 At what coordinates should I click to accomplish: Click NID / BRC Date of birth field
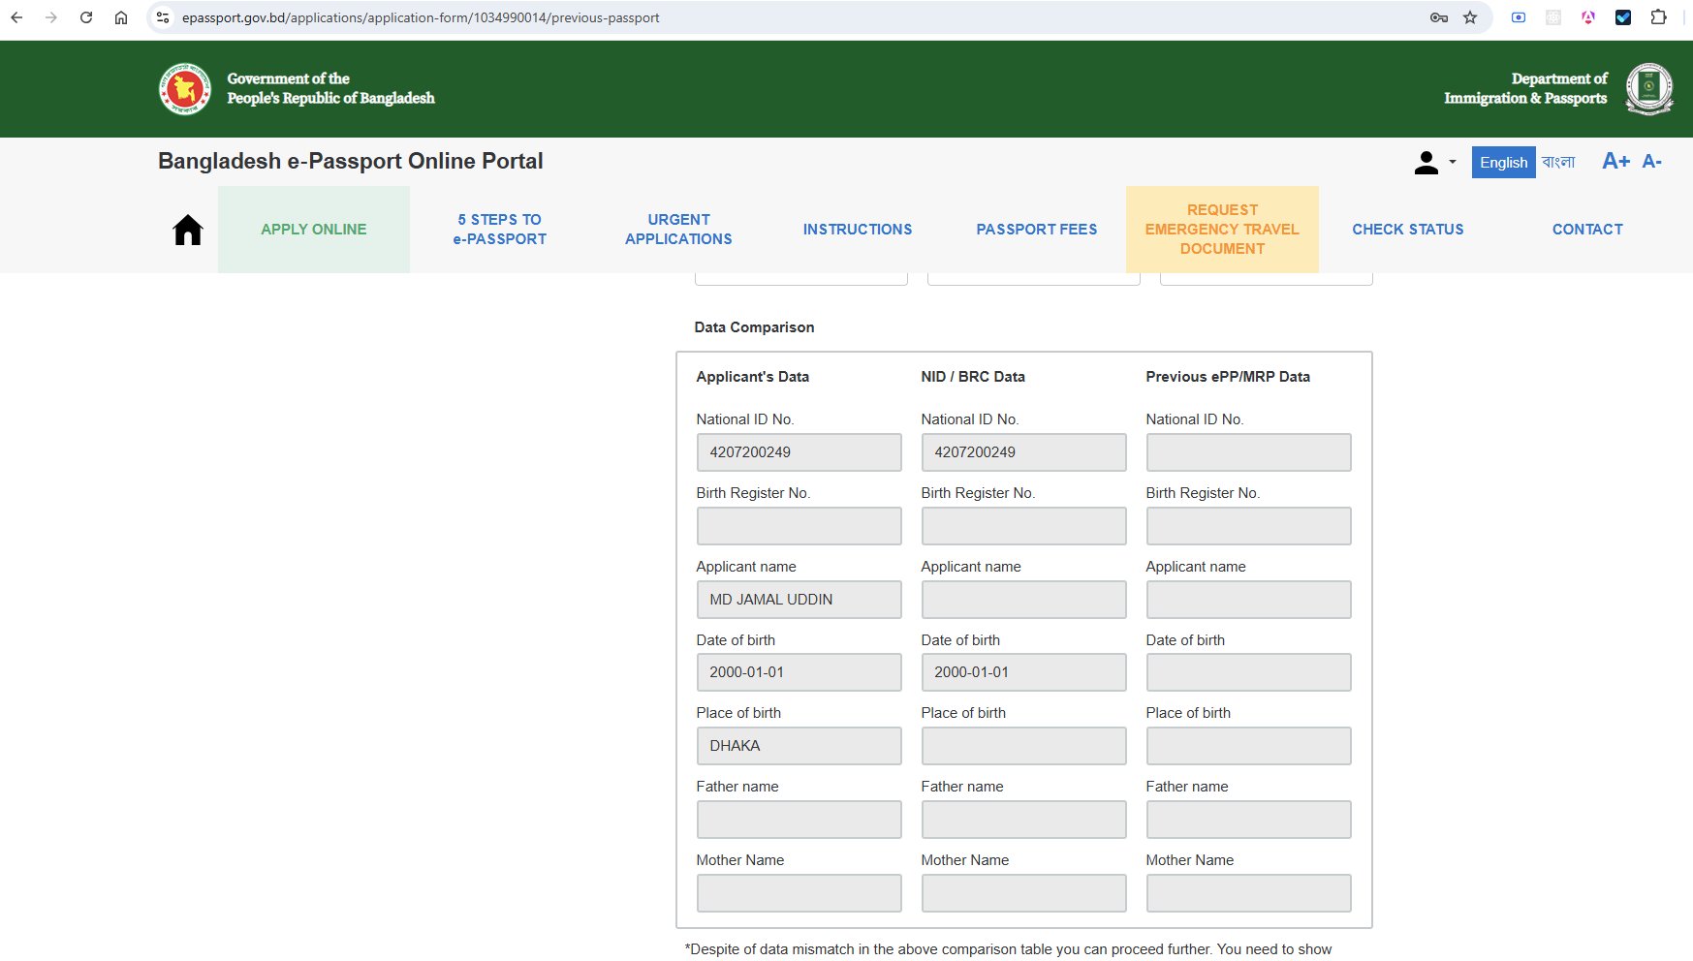(1023, 672)
